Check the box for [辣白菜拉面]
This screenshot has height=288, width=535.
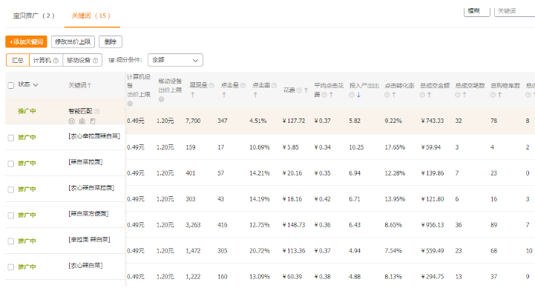[x=11, y=164]
